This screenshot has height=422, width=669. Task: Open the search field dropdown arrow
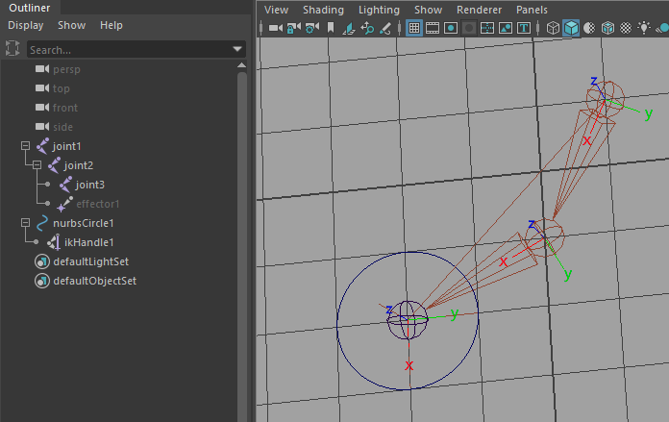pyautogui.click(x=237, y=49)
